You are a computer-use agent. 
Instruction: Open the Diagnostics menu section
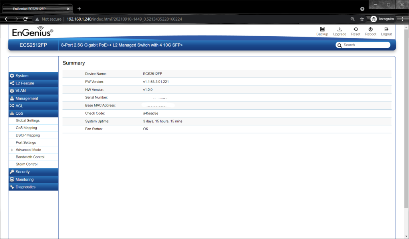tap(34, 187)
